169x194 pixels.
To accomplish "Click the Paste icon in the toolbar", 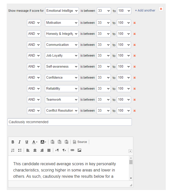I will [x=53, y=142].
